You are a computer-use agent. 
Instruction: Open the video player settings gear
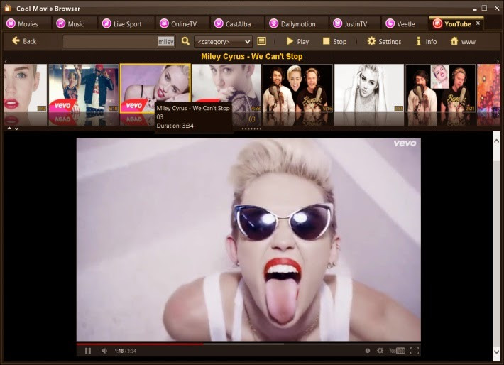pyautogui.click(x=380, y=351)
